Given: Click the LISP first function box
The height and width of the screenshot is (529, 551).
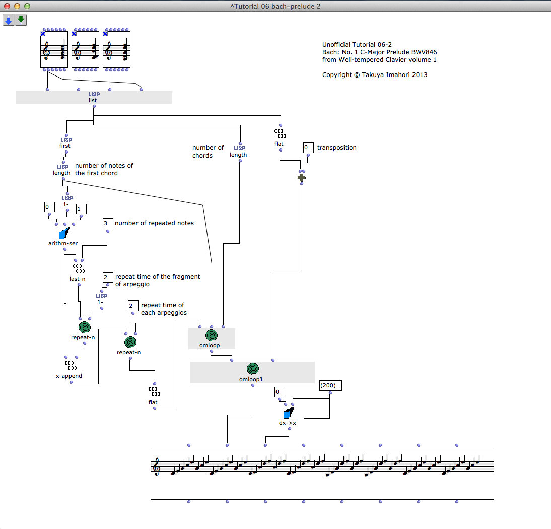Looking at the screenshot, I should (65, 143).
